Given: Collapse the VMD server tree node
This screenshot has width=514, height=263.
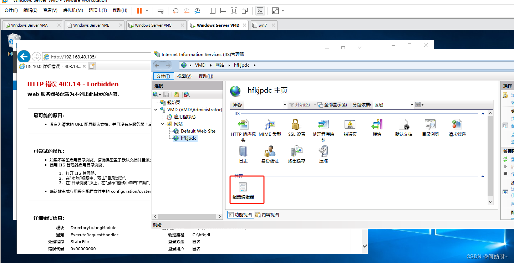Looking at the screenshot, I should 156,110.
